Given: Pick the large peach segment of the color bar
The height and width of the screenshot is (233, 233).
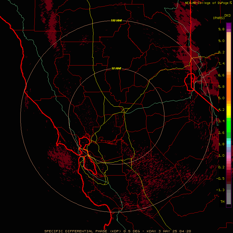Looking at the screenshot, I should pos(229,53).
